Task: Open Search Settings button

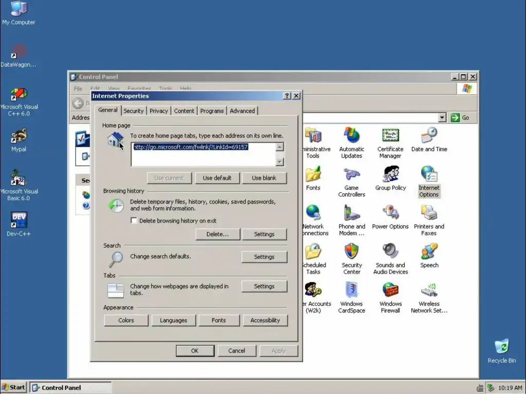Action: tap(264, 257)
